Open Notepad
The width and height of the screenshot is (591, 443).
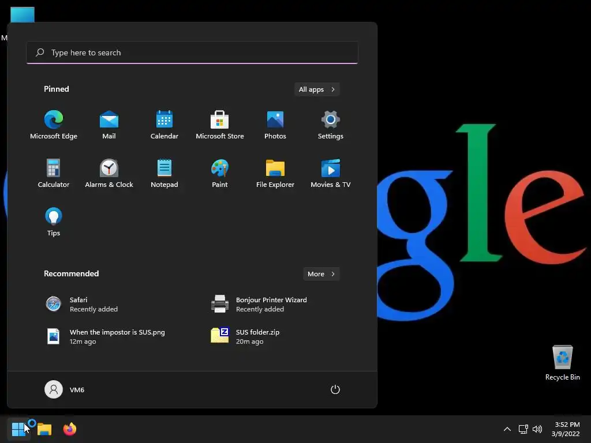click(164, 174)
